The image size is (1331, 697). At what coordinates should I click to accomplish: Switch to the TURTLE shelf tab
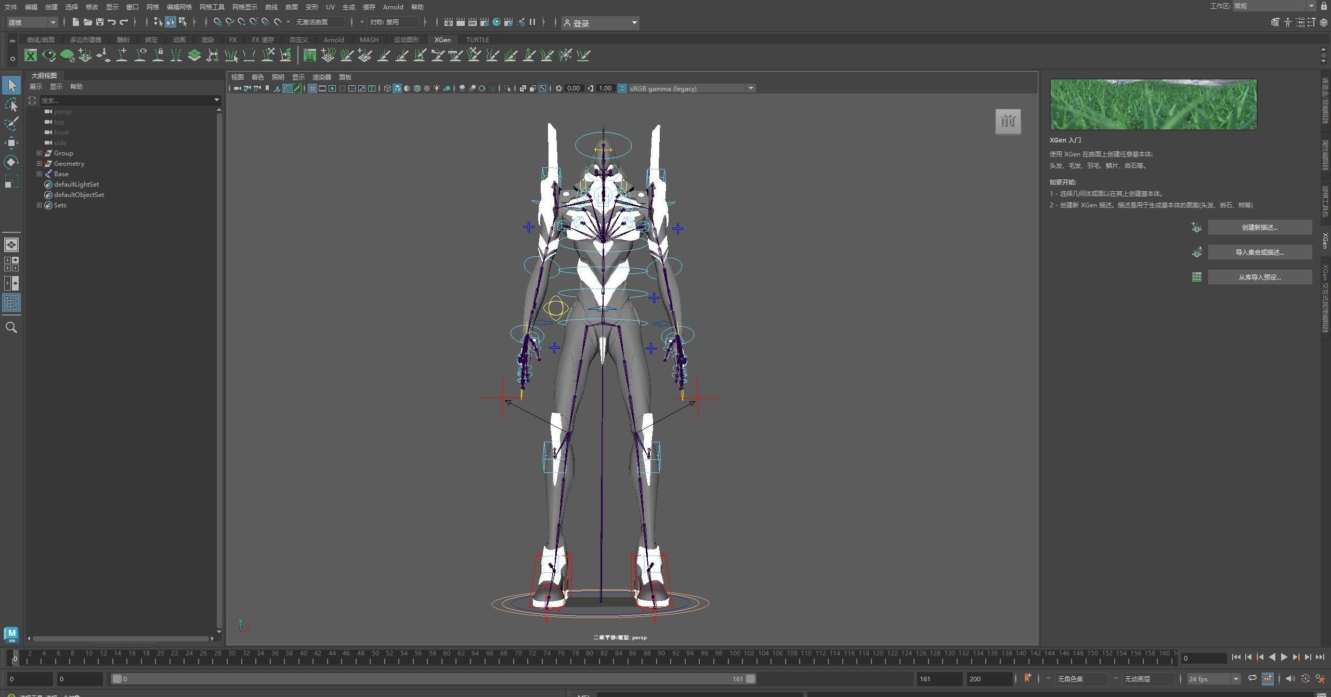(x=477, y=40)
